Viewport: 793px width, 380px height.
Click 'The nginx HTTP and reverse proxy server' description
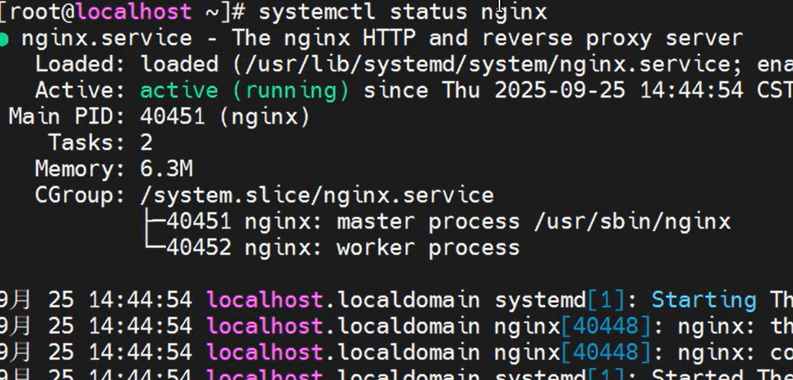pyautogui.click(x=487, y=39)
